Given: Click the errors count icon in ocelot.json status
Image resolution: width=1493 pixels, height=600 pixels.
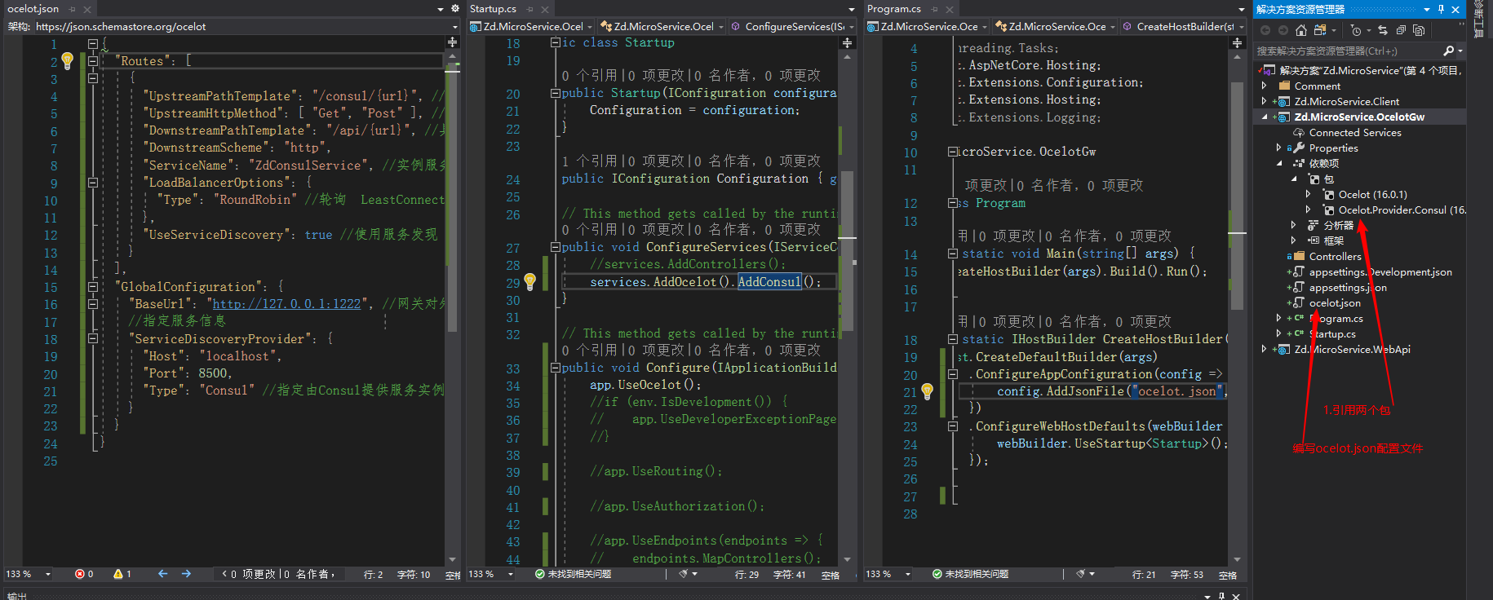Looking at the screenshot, I should 84,574.
